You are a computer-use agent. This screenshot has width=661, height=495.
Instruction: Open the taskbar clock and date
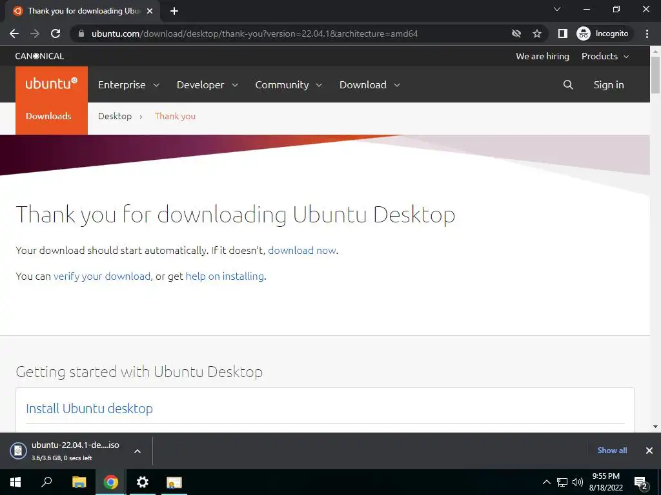pyautogui.click(x=606, y=482)
